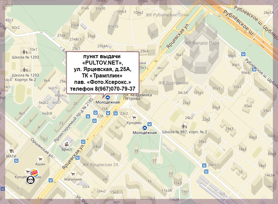Click the Burger King logo marker
The width and height of the screenshot is (278, 204).
coord(34,172)
